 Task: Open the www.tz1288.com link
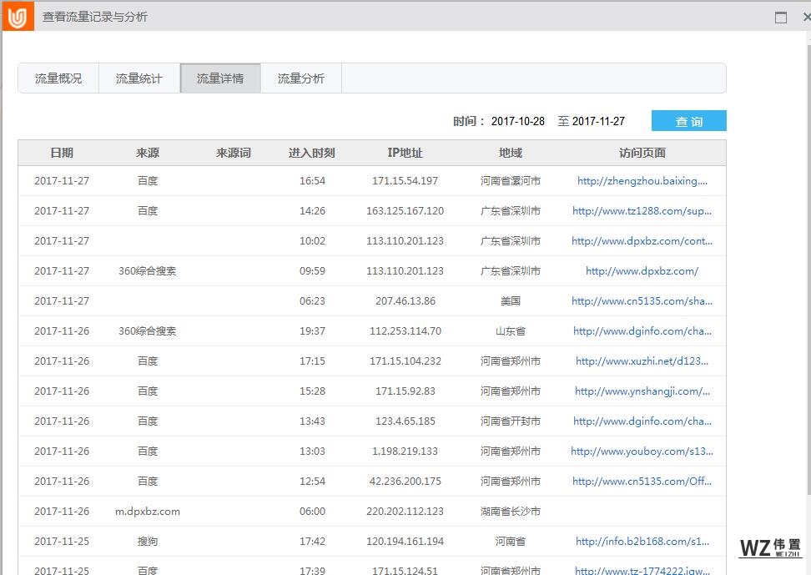click(x=641, y=210)
